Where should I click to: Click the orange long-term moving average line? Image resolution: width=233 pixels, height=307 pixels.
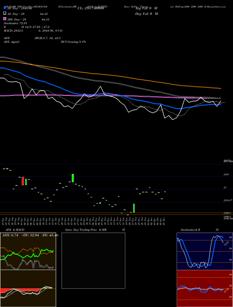click(x=110, y=75)
